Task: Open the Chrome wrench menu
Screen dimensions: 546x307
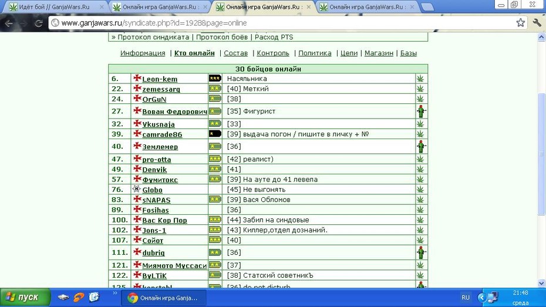Action: (x=537, y=23)
